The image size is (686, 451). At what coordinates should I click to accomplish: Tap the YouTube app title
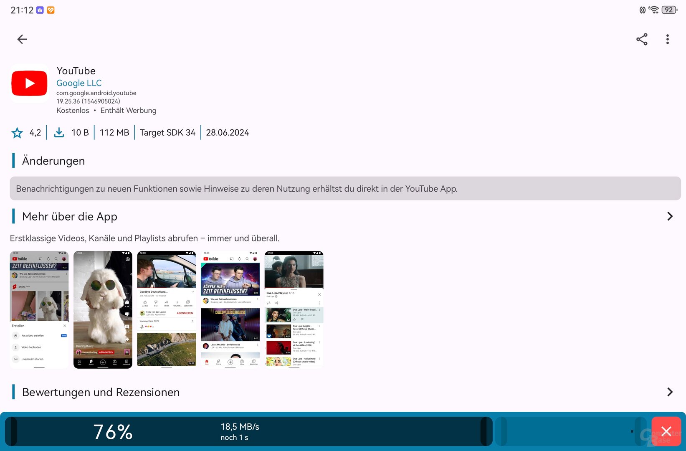pyautogui.click(x=76, y=71)
